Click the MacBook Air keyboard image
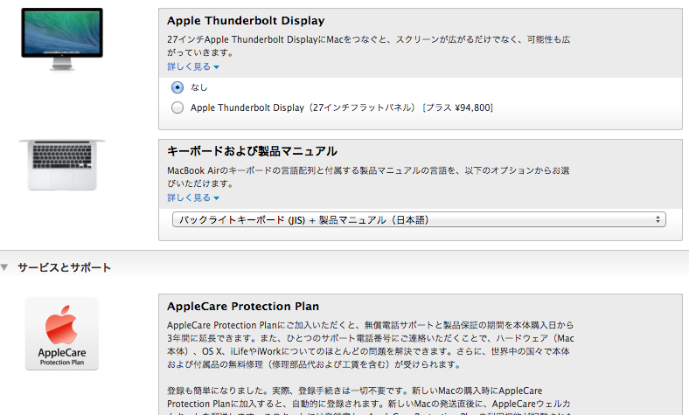The image size is (689, 415). 62,165
